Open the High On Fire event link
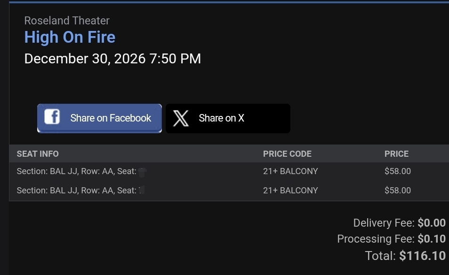The image size is (449, 275). click(x=70, y=37)
